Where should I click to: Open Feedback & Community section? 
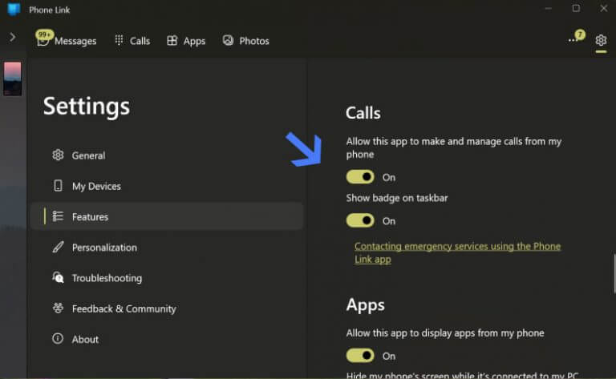coord(167,308)
